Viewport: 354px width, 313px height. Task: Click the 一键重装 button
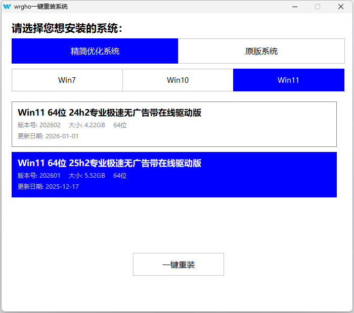point(179,265)
